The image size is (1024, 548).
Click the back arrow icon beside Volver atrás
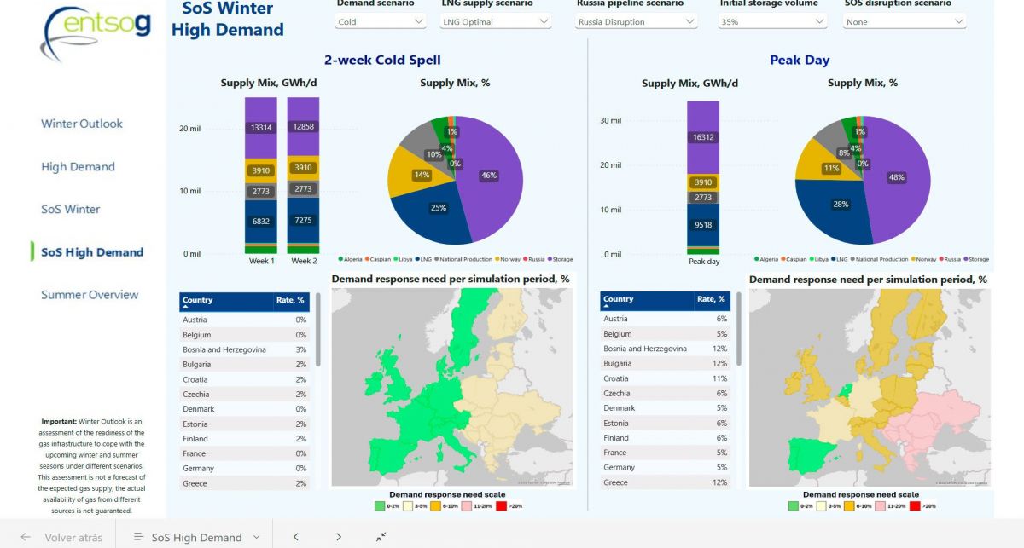26,538
